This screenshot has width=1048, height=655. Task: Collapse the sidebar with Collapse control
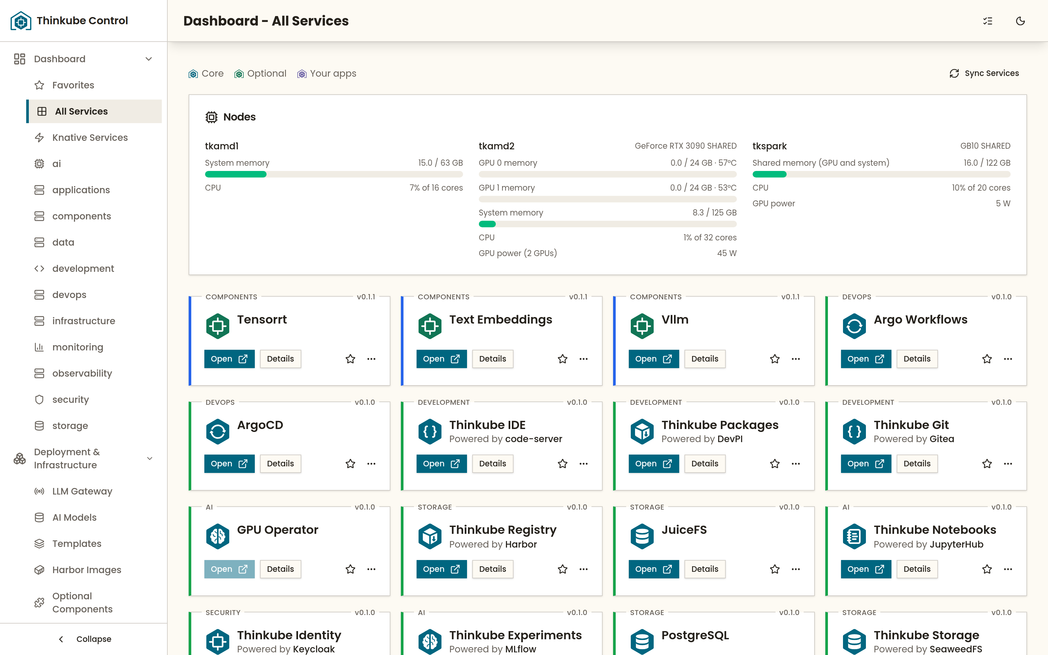click(85, 639)
